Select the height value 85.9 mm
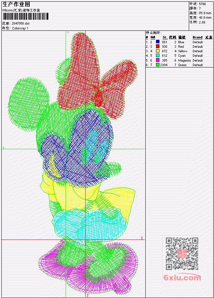Screen dimensions: 214x298 coord(205,13)
